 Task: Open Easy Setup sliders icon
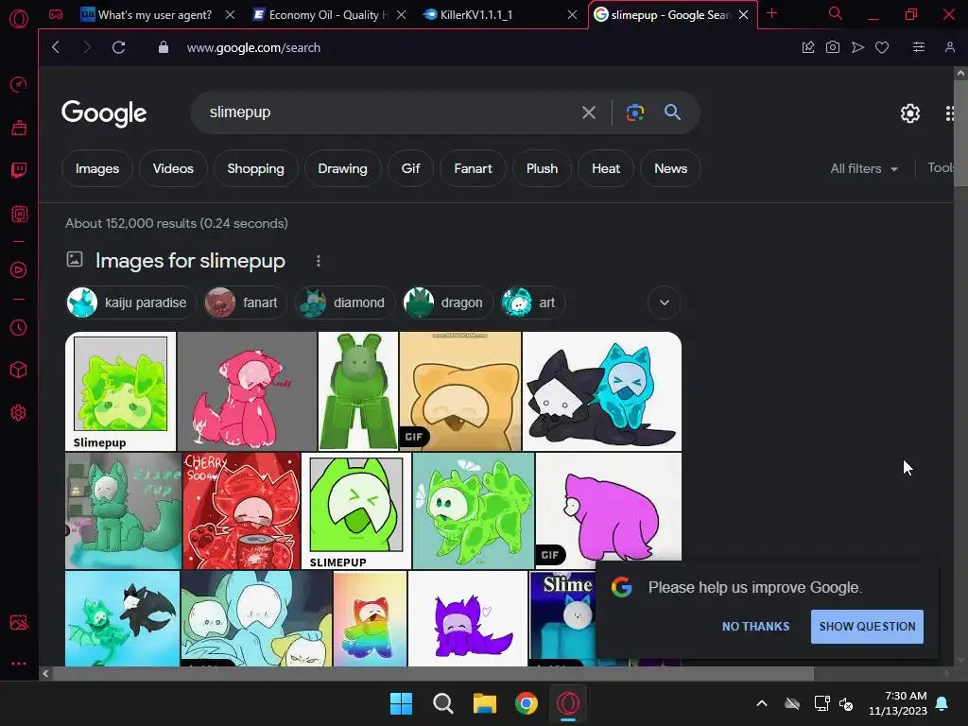[x=919, y=47]
